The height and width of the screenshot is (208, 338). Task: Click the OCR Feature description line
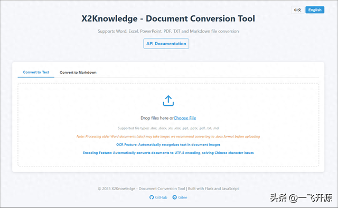point(168,145)
